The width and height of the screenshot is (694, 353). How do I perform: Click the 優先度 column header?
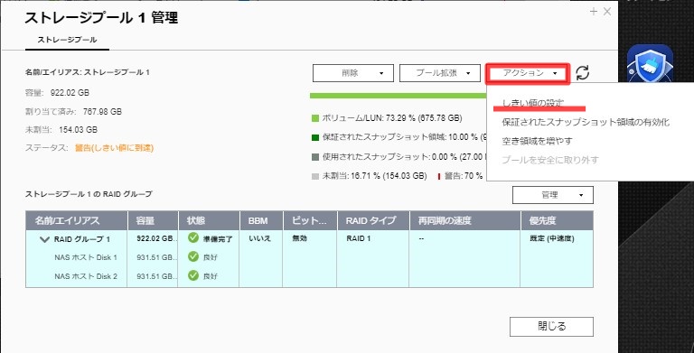click(x=558, y=220)
